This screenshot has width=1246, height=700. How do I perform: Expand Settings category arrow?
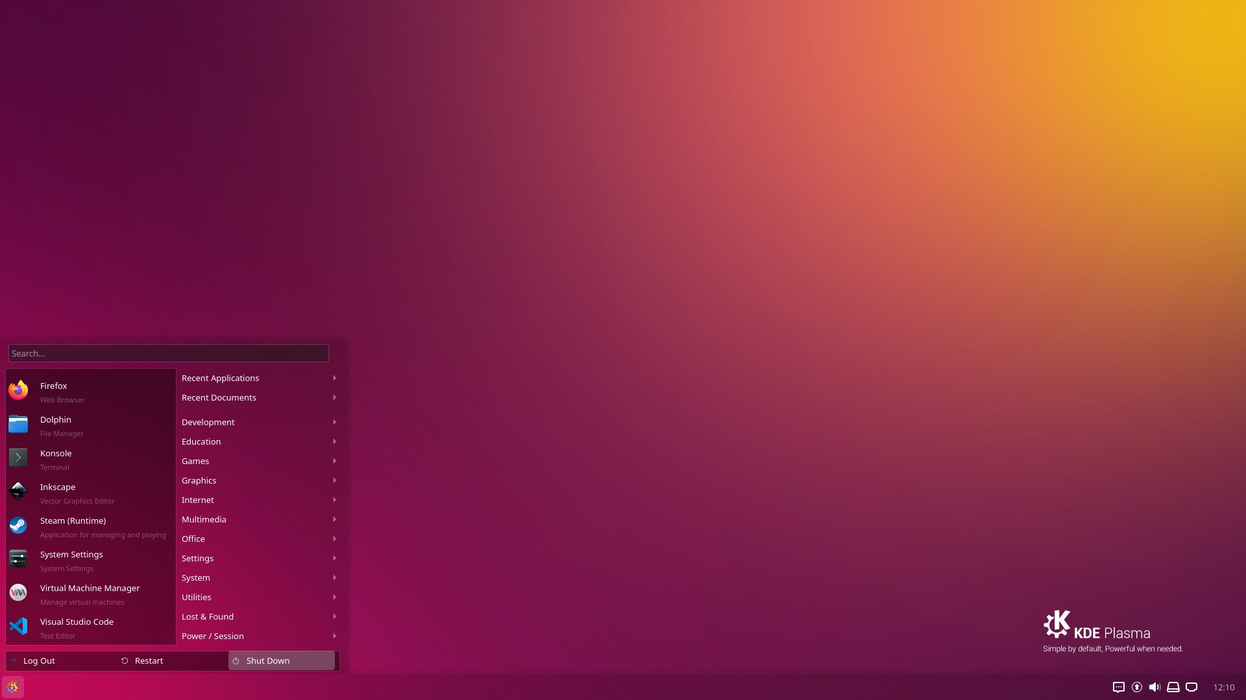[334, 558]
